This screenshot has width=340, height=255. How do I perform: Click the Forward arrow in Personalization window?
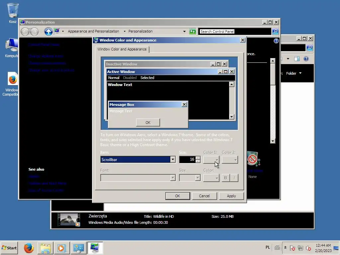point(34,32)
